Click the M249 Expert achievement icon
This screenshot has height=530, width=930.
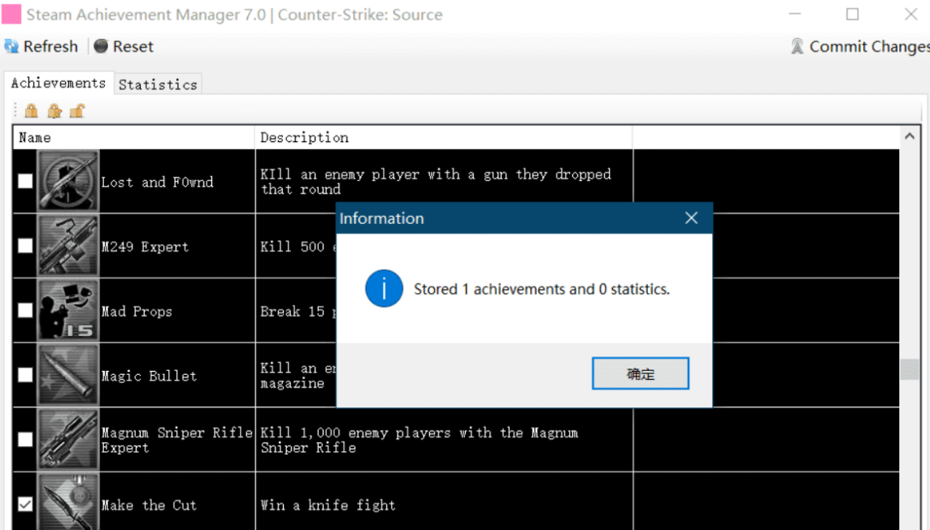[x=68, y=245]
